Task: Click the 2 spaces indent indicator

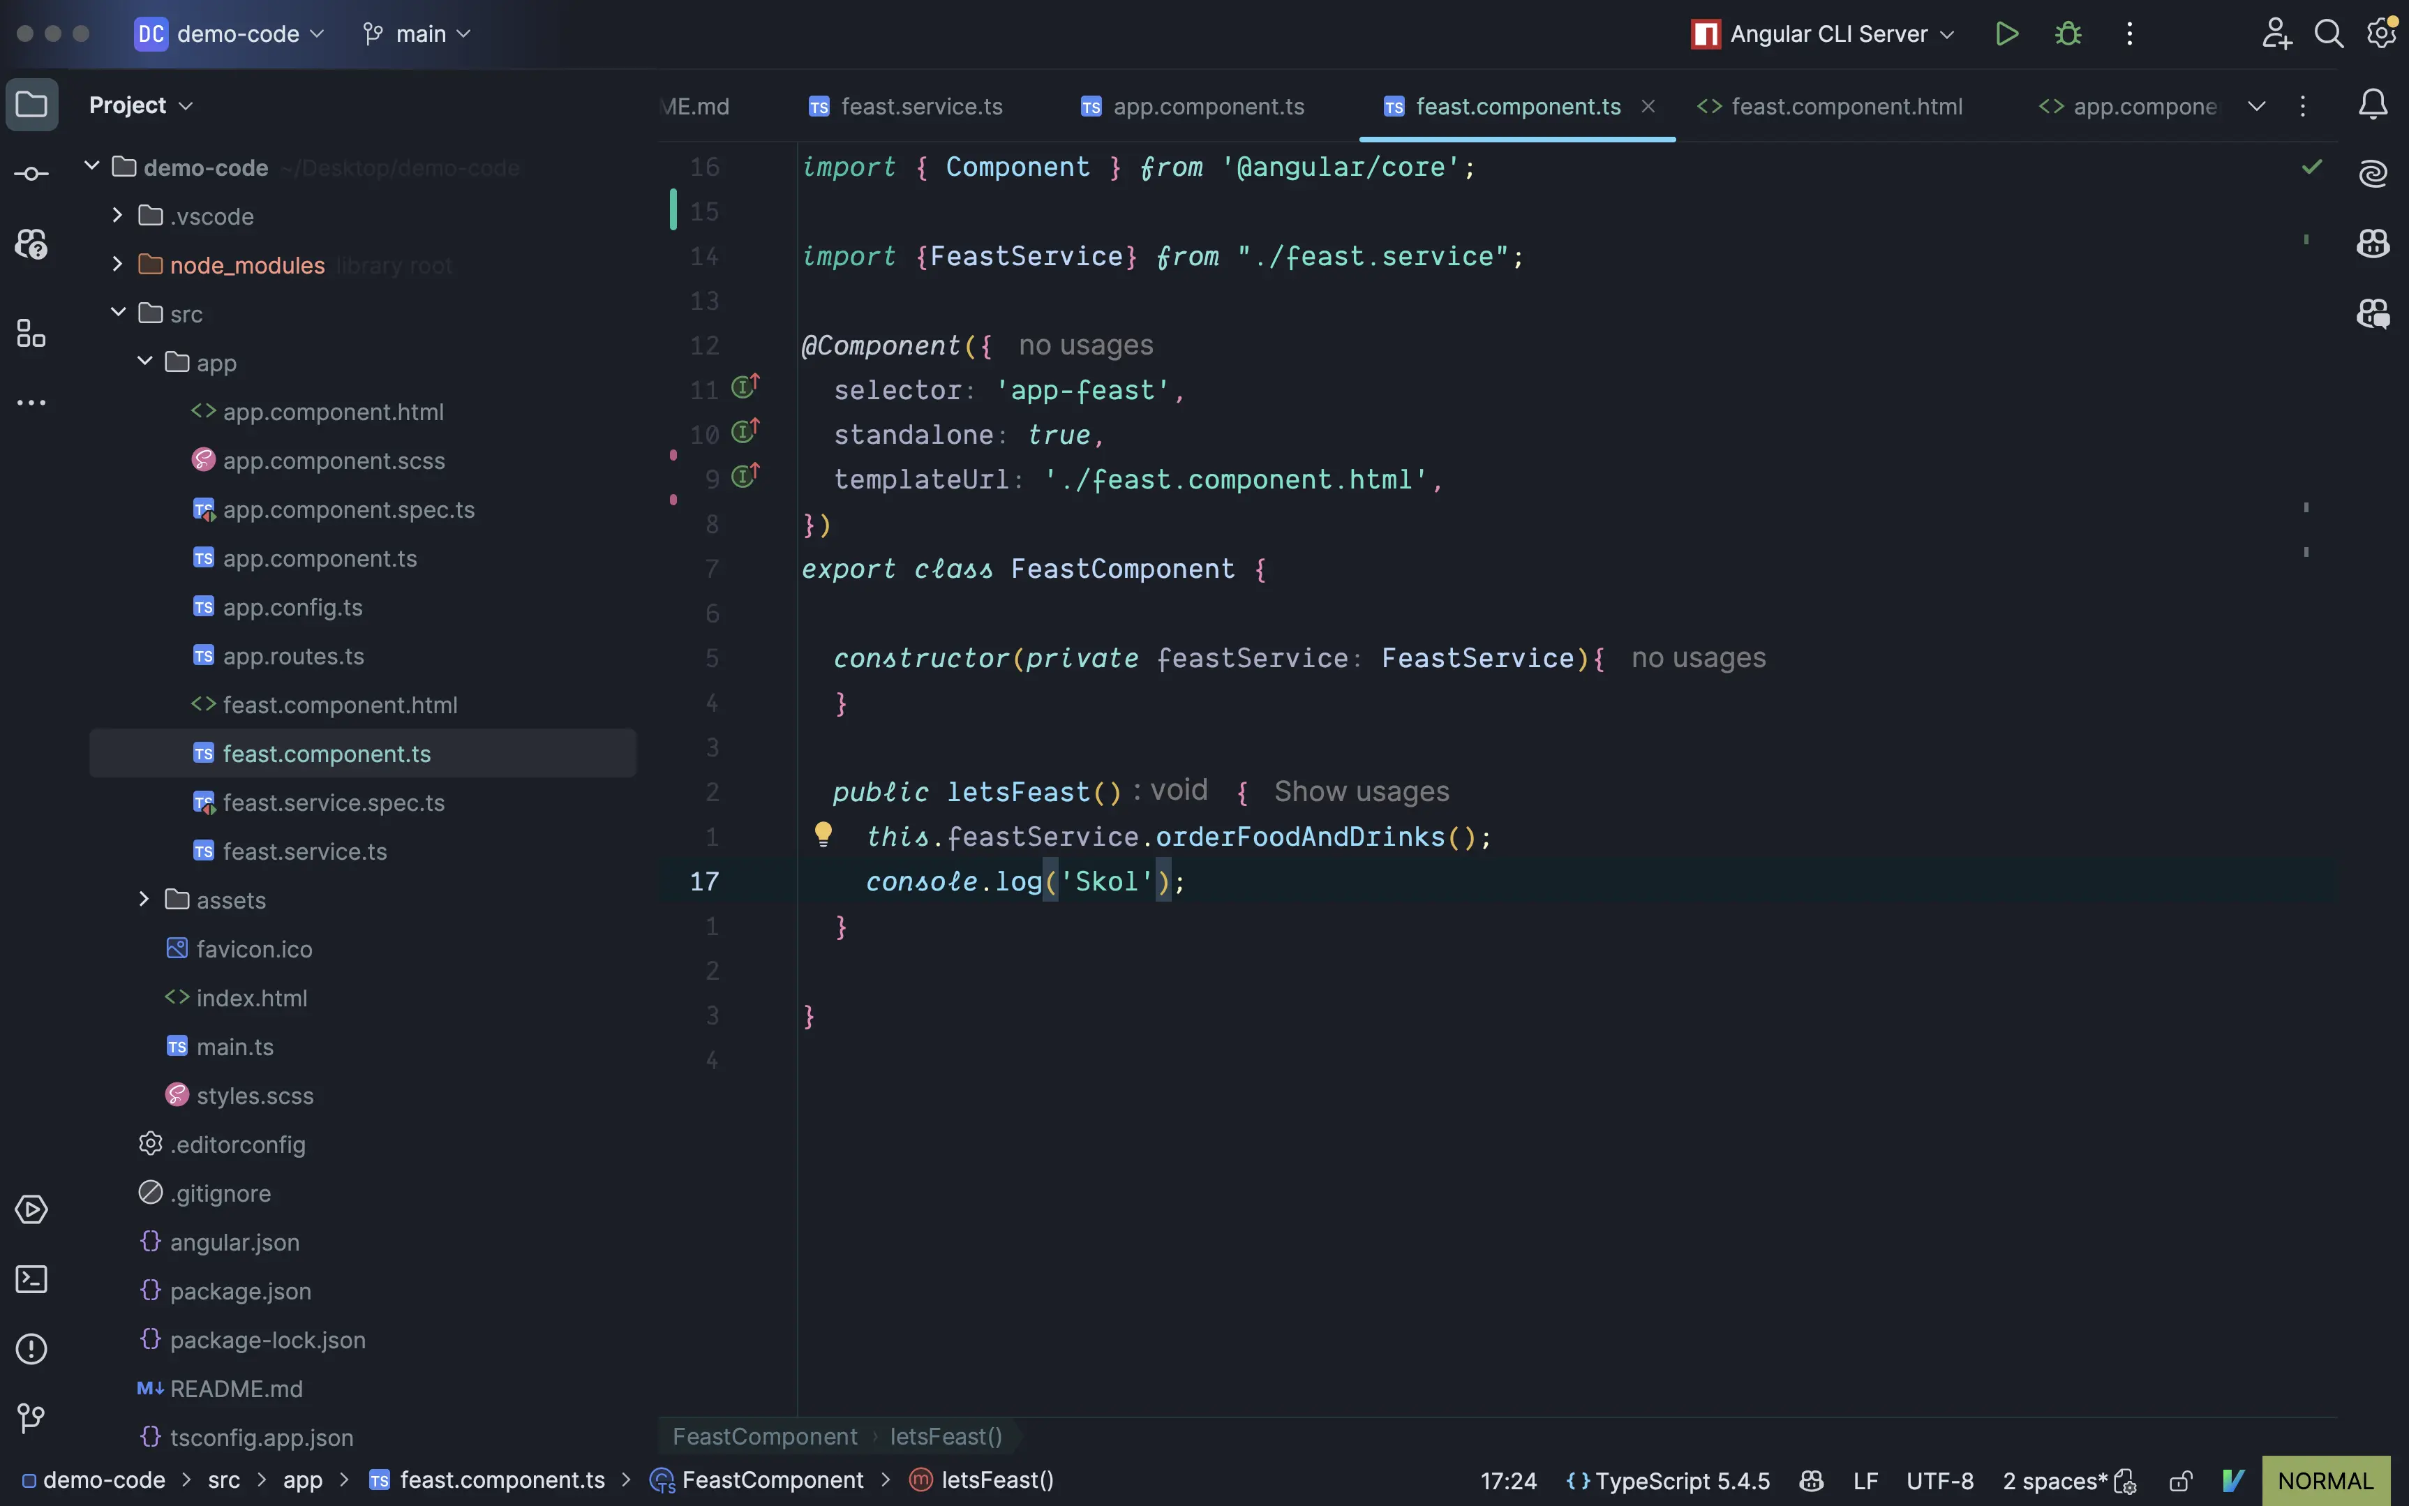Action: pyautogui.click(x=2054, y=1481)
